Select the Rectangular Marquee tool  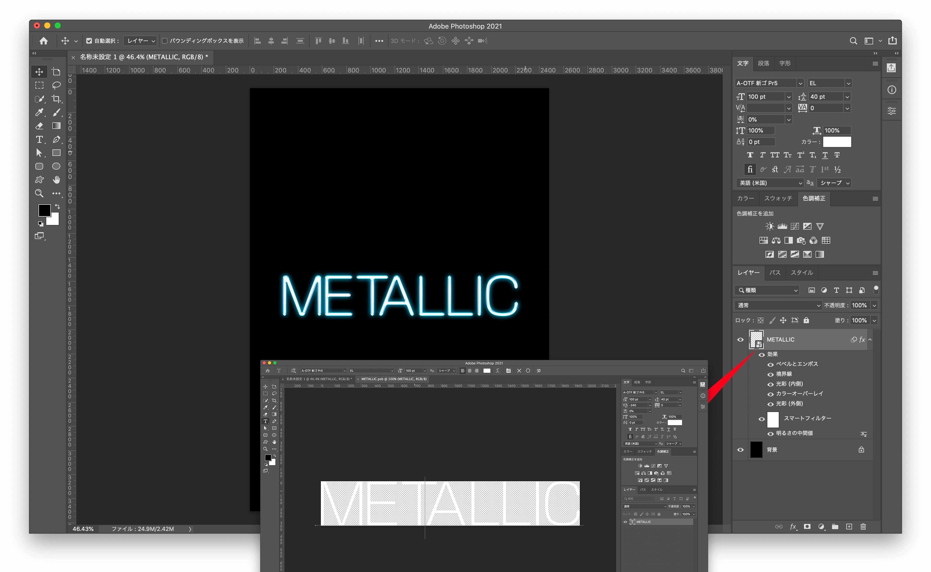pos(39,85)
